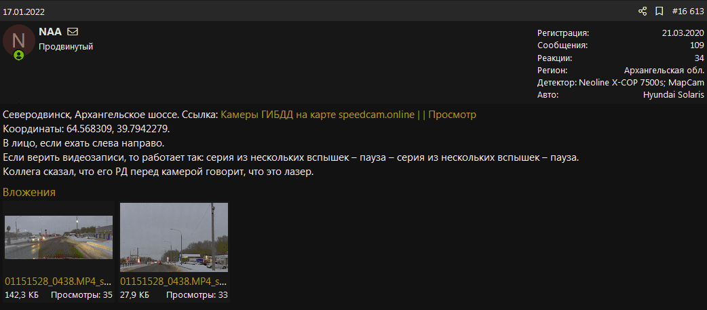Click the post date 17.01.2022

[24, 12]
